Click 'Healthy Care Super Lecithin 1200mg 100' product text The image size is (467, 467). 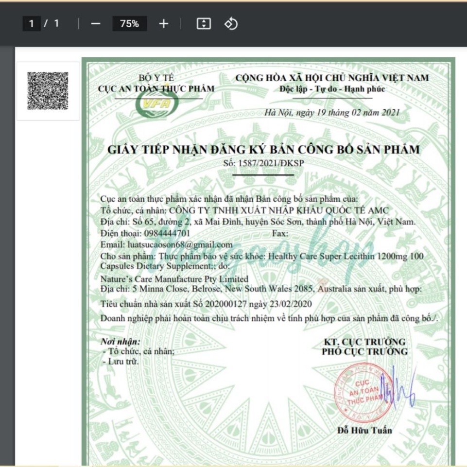point(346,256)
